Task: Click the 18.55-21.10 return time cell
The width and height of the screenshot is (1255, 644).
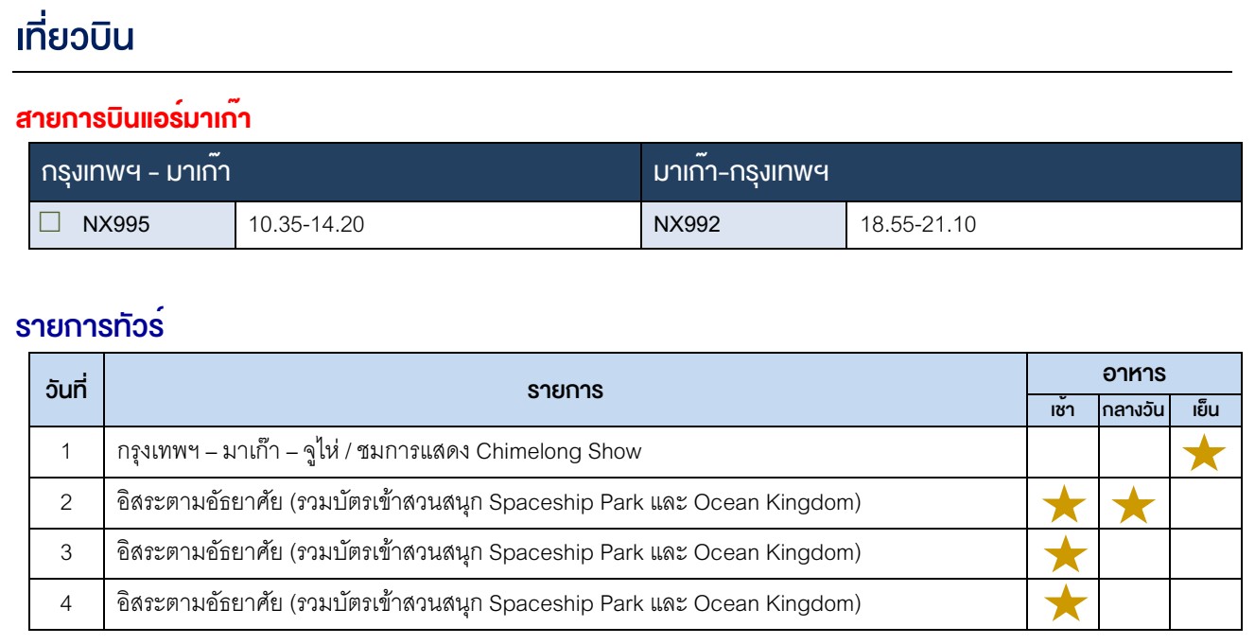Action: (918, 225)
